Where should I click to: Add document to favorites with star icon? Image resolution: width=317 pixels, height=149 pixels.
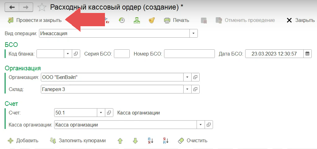(x=42, y=7)
